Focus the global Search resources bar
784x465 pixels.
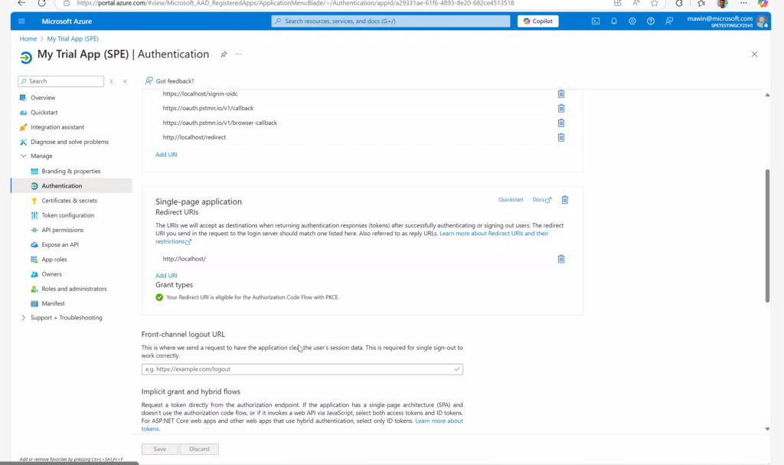point(390,21)
